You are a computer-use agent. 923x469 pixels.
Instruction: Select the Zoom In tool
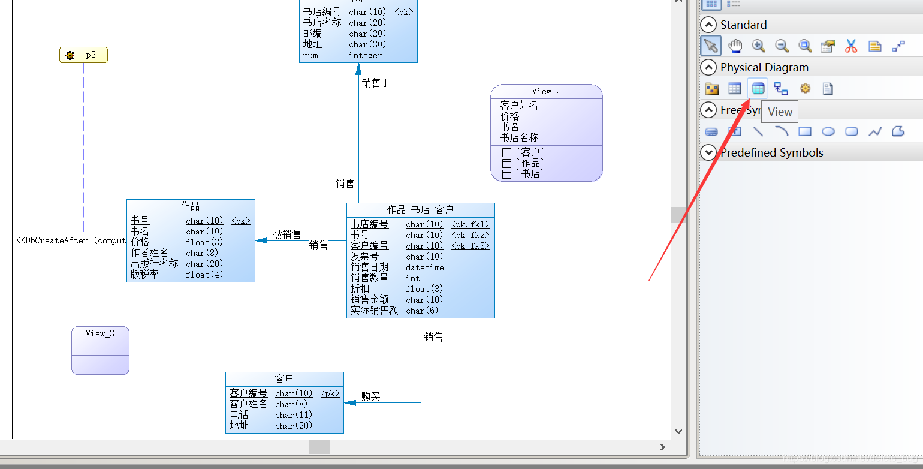click(758, 46)
